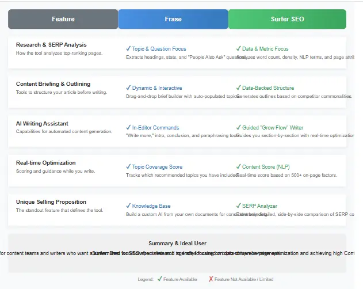This screenshot has width=363, height=289.
Task: Click the checkmark beside Data-Backed Structure
Action: 238,88
